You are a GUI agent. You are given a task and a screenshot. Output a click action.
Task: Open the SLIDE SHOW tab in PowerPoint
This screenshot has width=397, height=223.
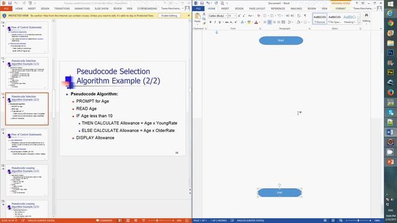(x=102, y=9)
